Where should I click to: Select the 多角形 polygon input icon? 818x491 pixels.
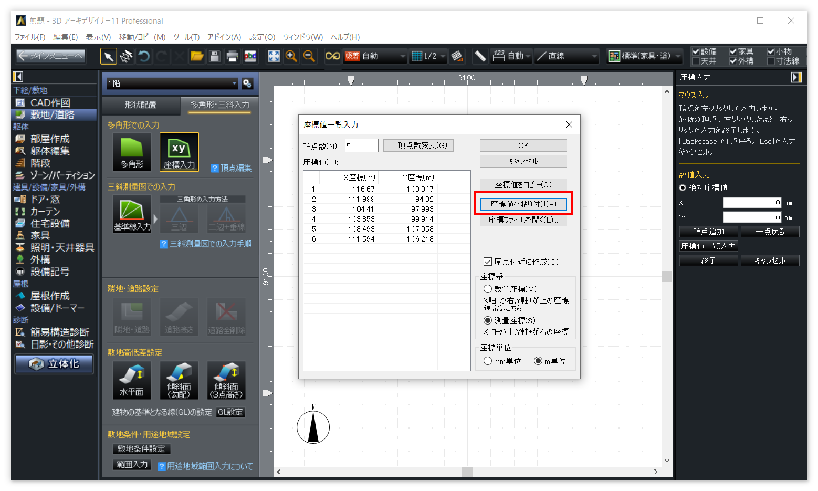(x=132, y=151)
